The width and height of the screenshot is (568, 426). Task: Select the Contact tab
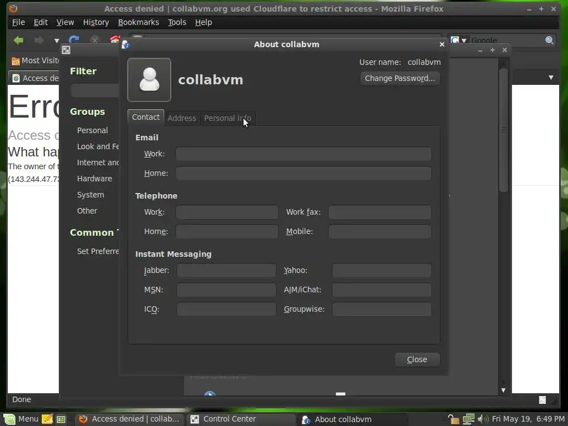[146, 118]
